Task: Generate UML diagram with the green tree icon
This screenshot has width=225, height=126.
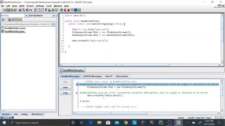Action: pos(53,10)
